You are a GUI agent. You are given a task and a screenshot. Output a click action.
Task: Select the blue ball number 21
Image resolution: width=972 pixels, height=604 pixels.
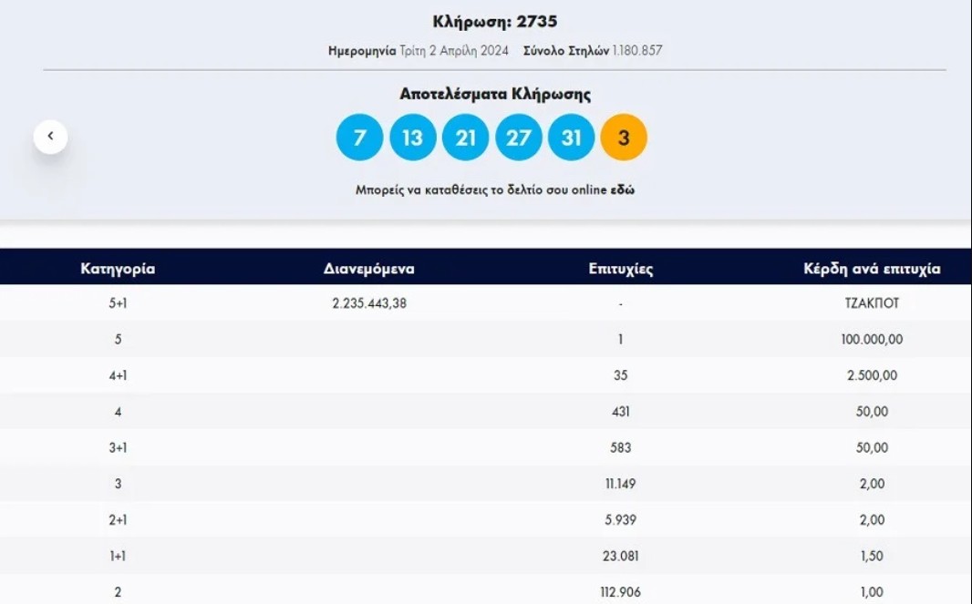coord(466,137)
